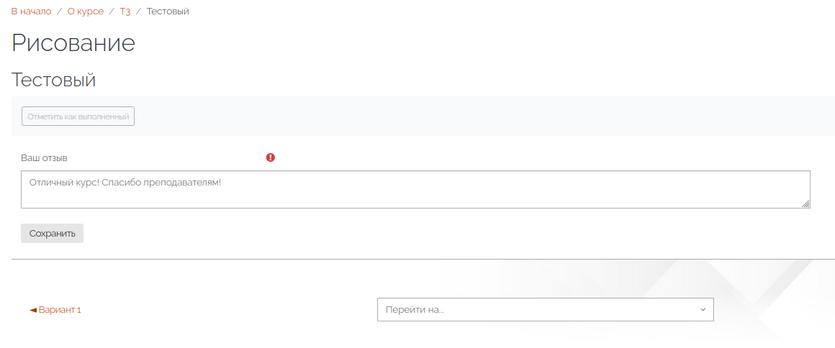The image size is (835, 348).
Task: Click the red required-field exclamation icon
Action: coord(271,157)
